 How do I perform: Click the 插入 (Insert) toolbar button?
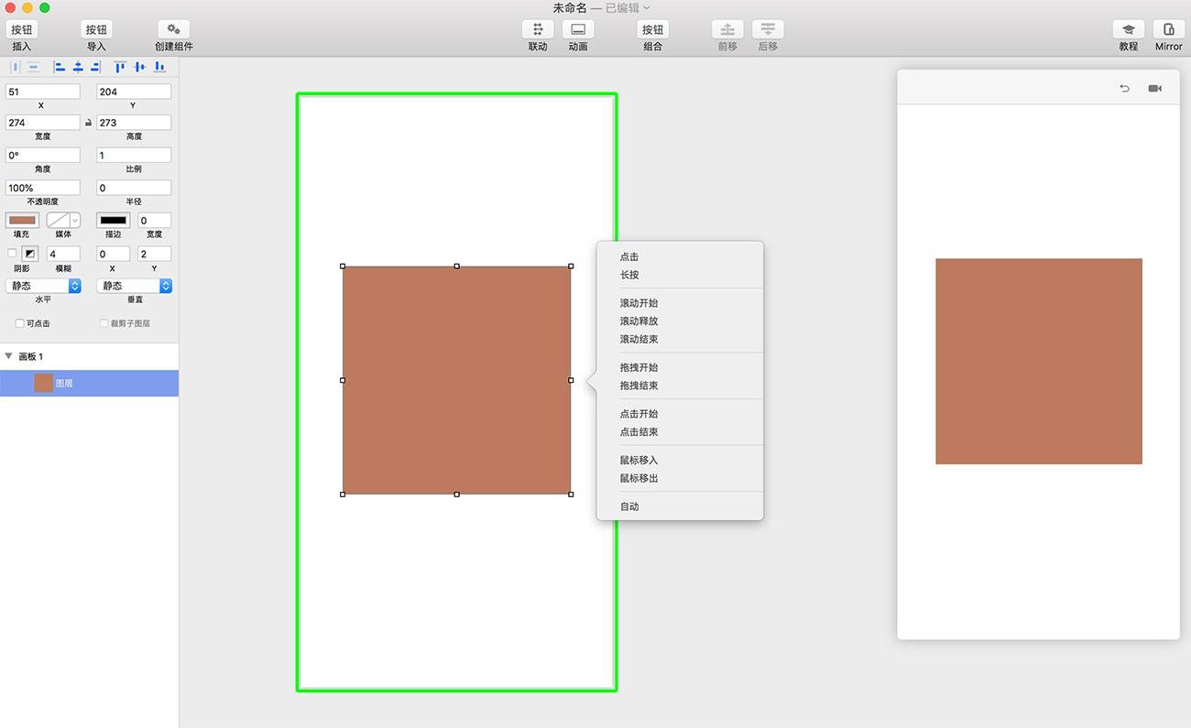[22, 30]
